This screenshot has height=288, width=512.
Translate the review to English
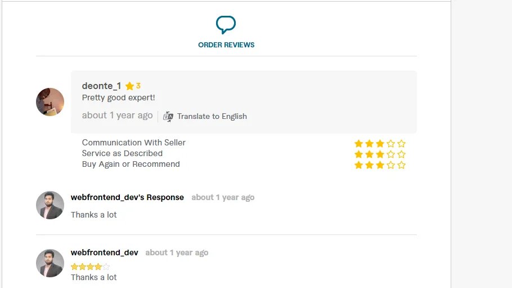[x=212, y=116]
